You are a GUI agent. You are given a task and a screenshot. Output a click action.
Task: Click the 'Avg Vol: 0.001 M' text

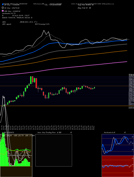(x=85, y=5)
